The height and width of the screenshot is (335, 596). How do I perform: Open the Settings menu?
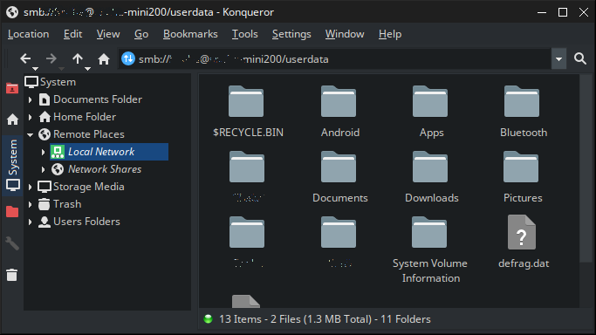tap(291, 34)
